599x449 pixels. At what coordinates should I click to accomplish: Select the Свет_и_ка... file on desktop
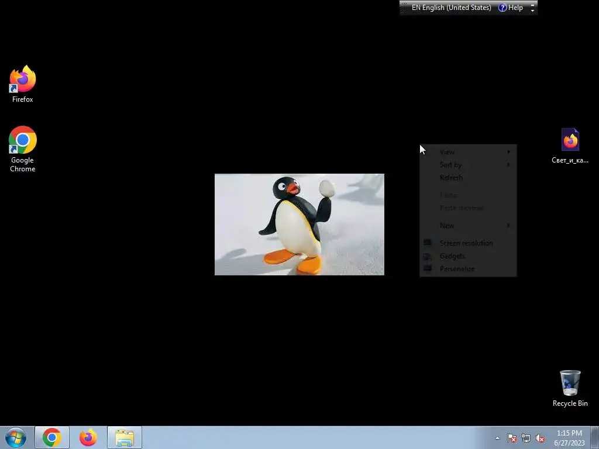click(x=570, y=146)
